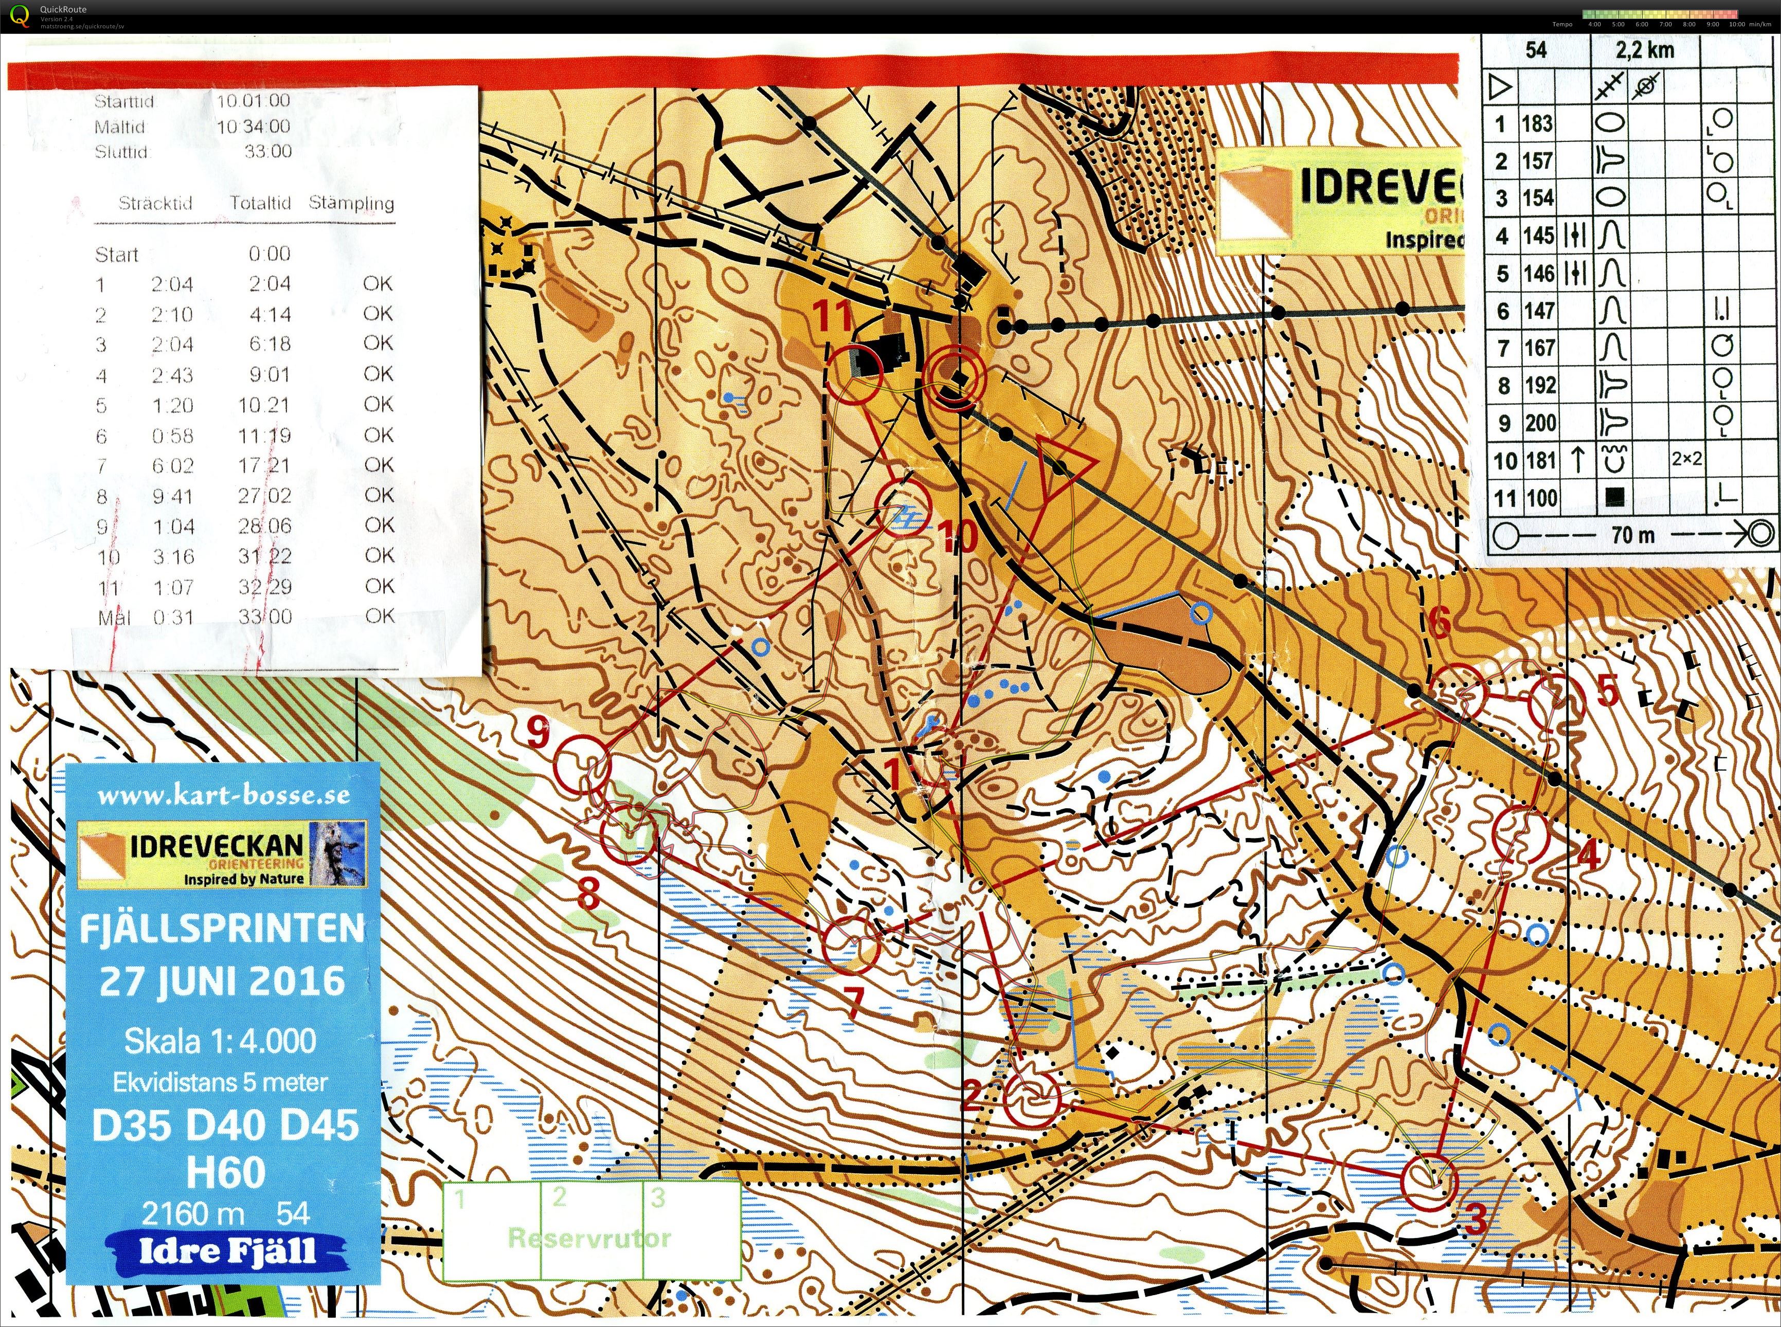Click the "70 m" finish distance row
Image resolution: width=1781 pixels, height=1327 pixels.
[1632, 533]
